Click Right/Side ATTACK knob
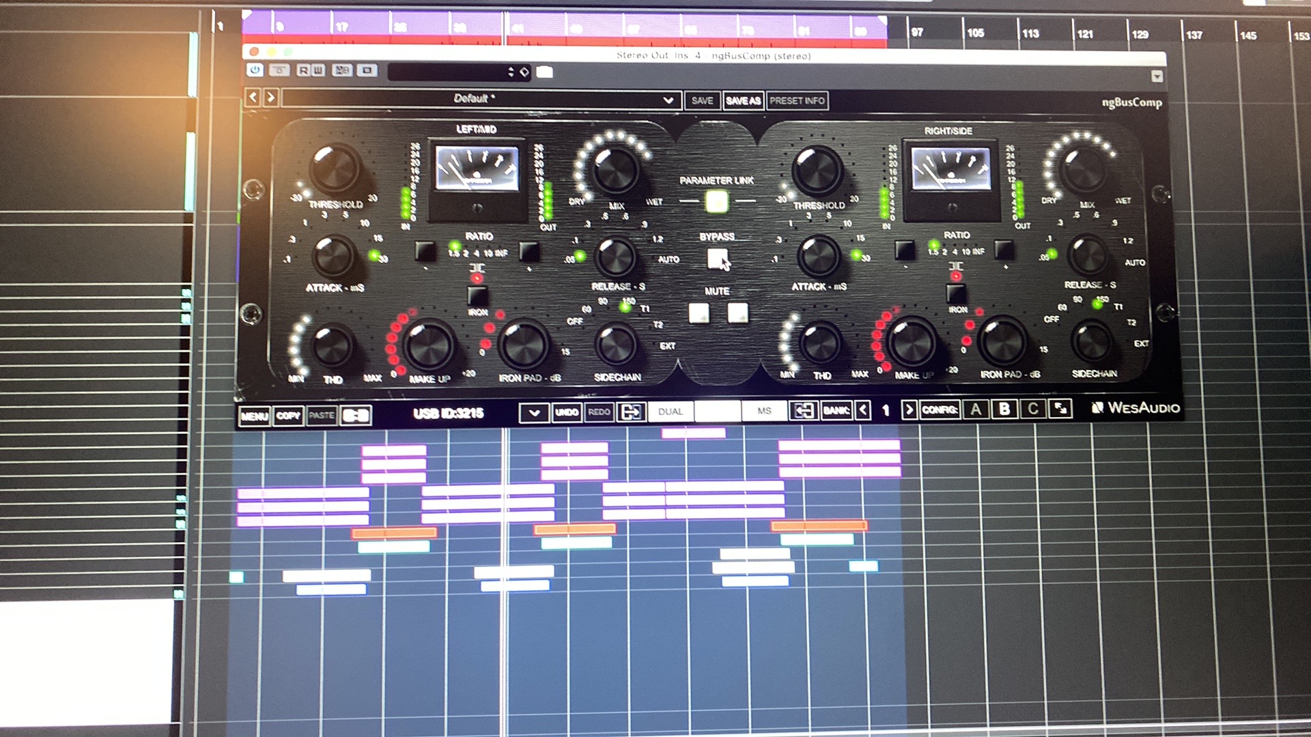Image resolution: width=1311 pixels, height=737 pixels. tap(818, 257)
